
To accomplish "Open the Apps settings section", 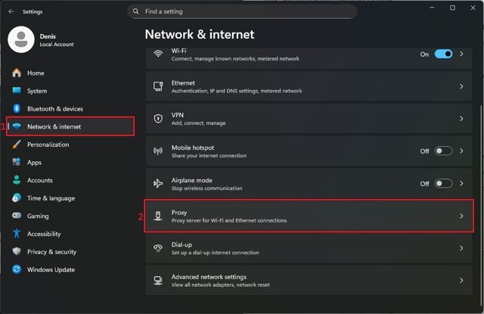I will 34,163.
